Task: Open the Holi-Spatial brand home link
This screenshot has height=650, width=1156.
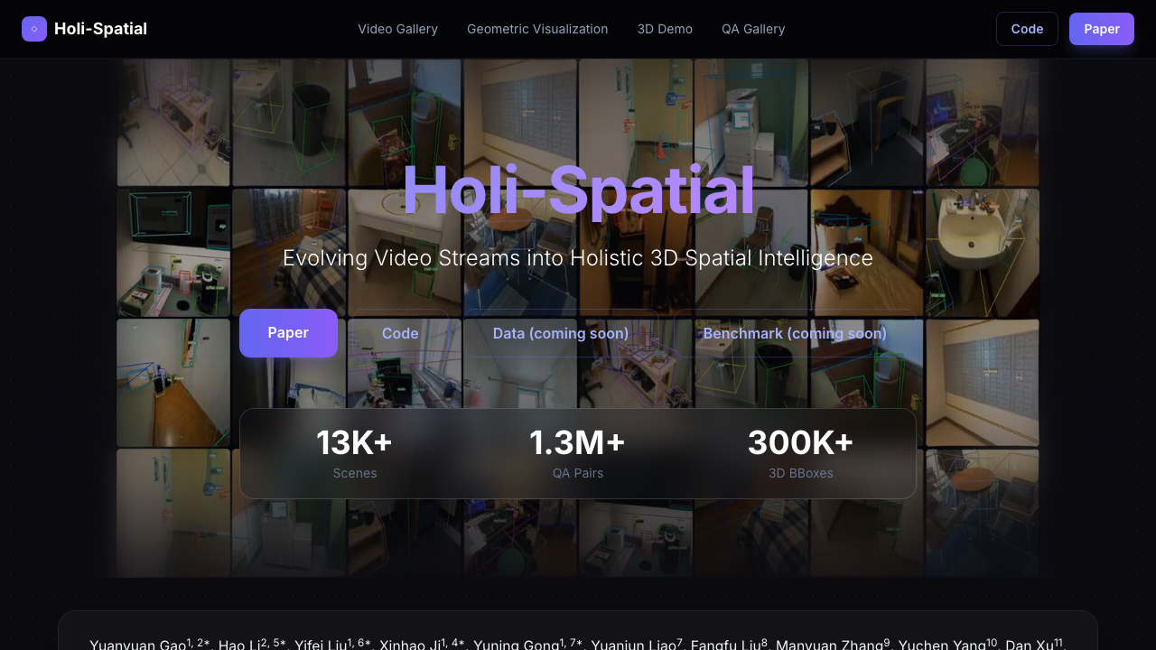Action: [x=85, y=29]
